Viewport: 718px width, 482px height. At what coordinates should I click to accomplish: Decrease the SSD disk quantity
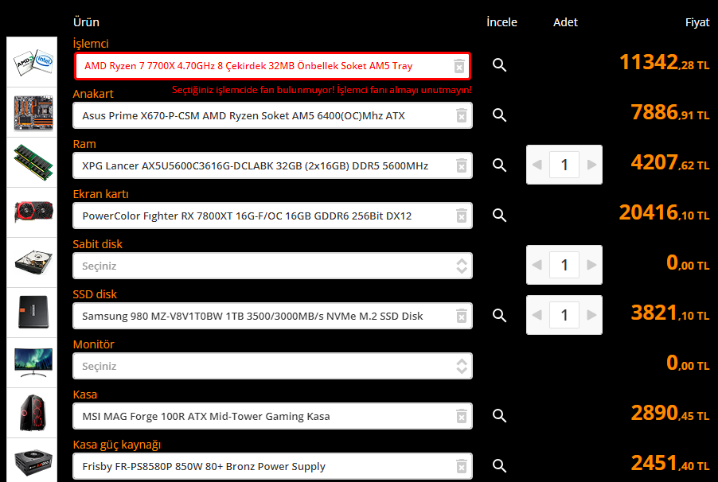pyautogui.click(x=537, y=315)
